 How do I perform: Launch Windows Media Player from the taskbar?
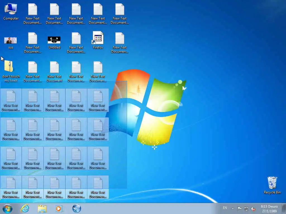point(59,208)
